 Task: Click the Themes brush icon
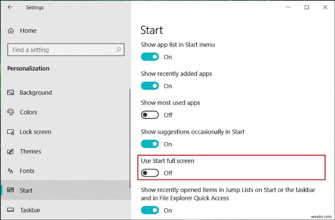[x=10, y=151]
